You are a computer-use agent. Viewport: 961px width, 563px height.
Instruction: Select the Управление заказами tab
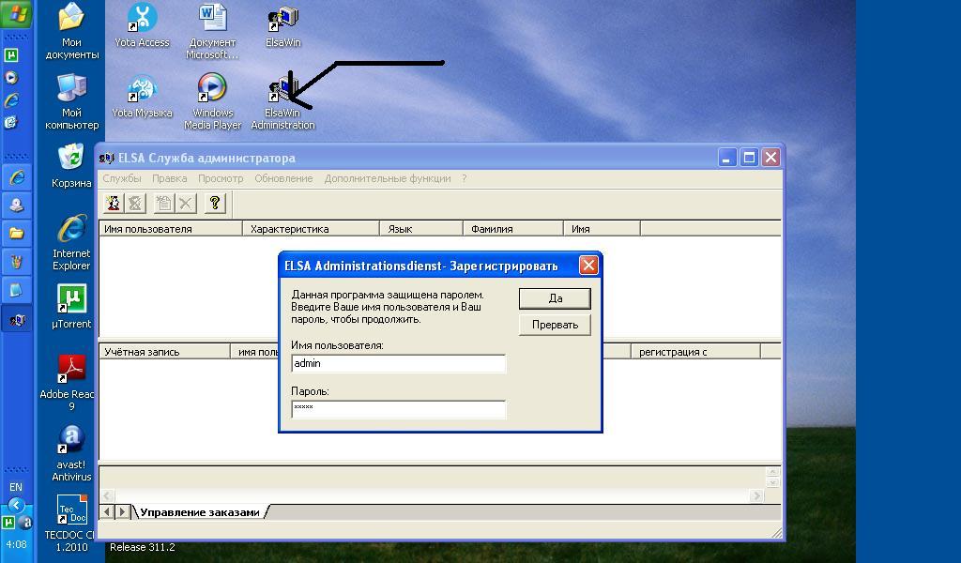click(199, 512)
